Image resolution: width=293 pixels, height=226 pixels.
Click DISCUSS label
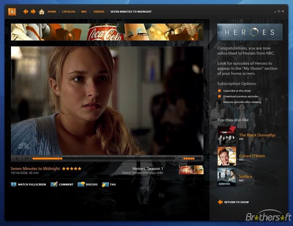pos(92,185)
